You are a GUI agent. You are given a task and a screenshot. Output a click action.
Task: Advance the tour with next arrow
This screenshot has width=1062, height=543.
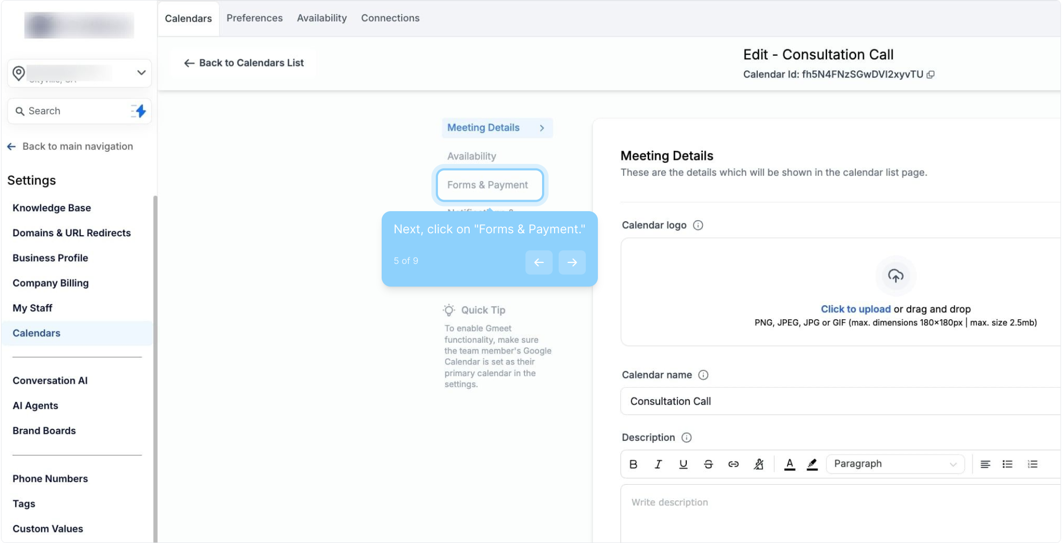572,262
